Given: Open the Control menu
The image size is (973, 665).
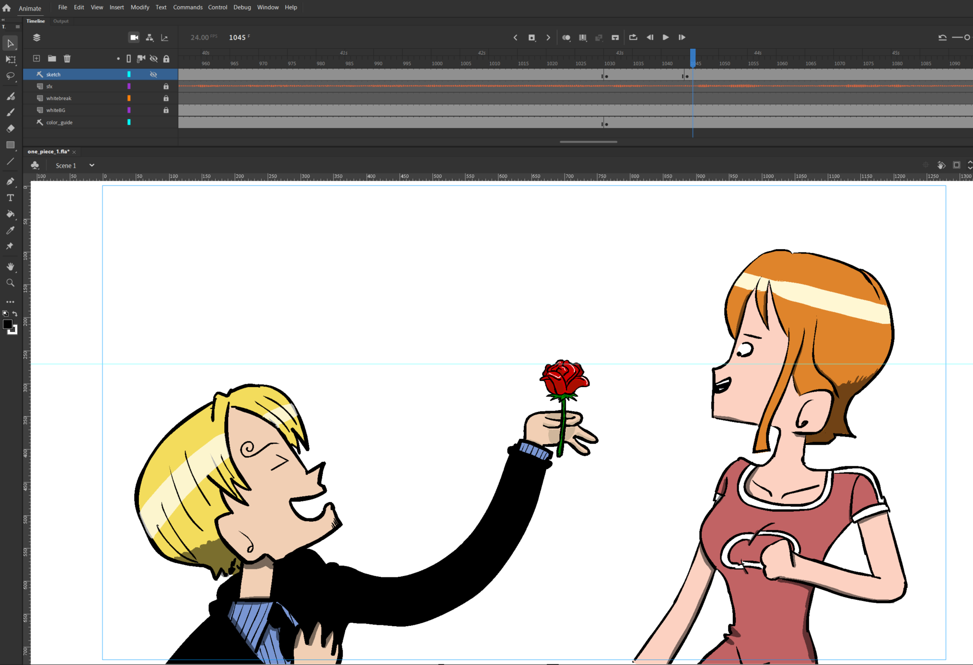Looking at the screenshot, I should (x=218, y=7).
